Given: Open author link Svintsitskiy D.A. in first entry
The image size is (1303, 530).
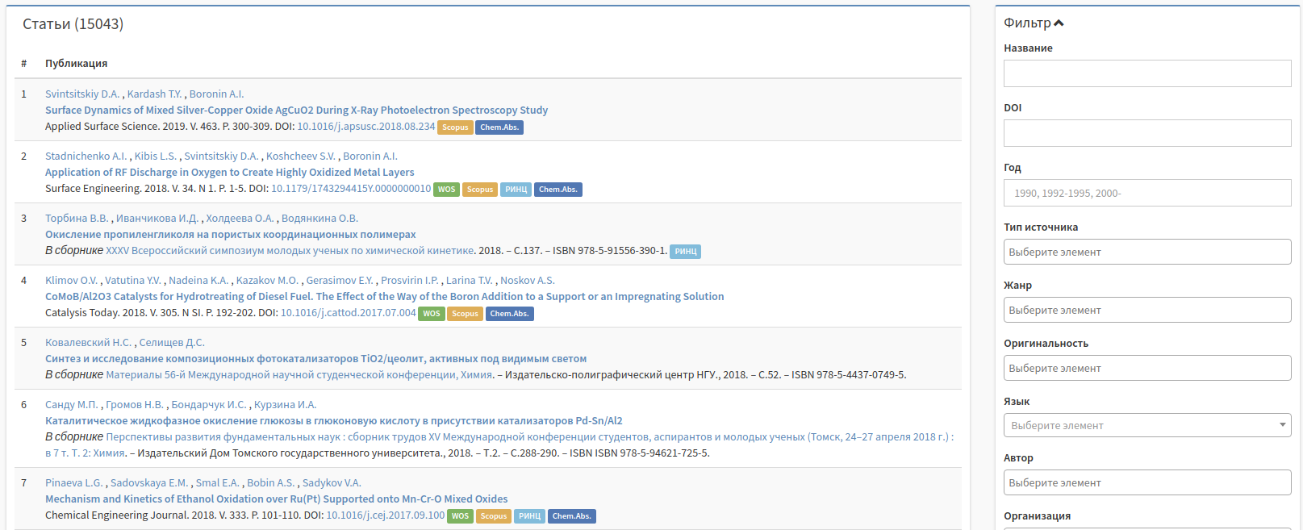Looking at the screenshot, I should pos(82,94).
